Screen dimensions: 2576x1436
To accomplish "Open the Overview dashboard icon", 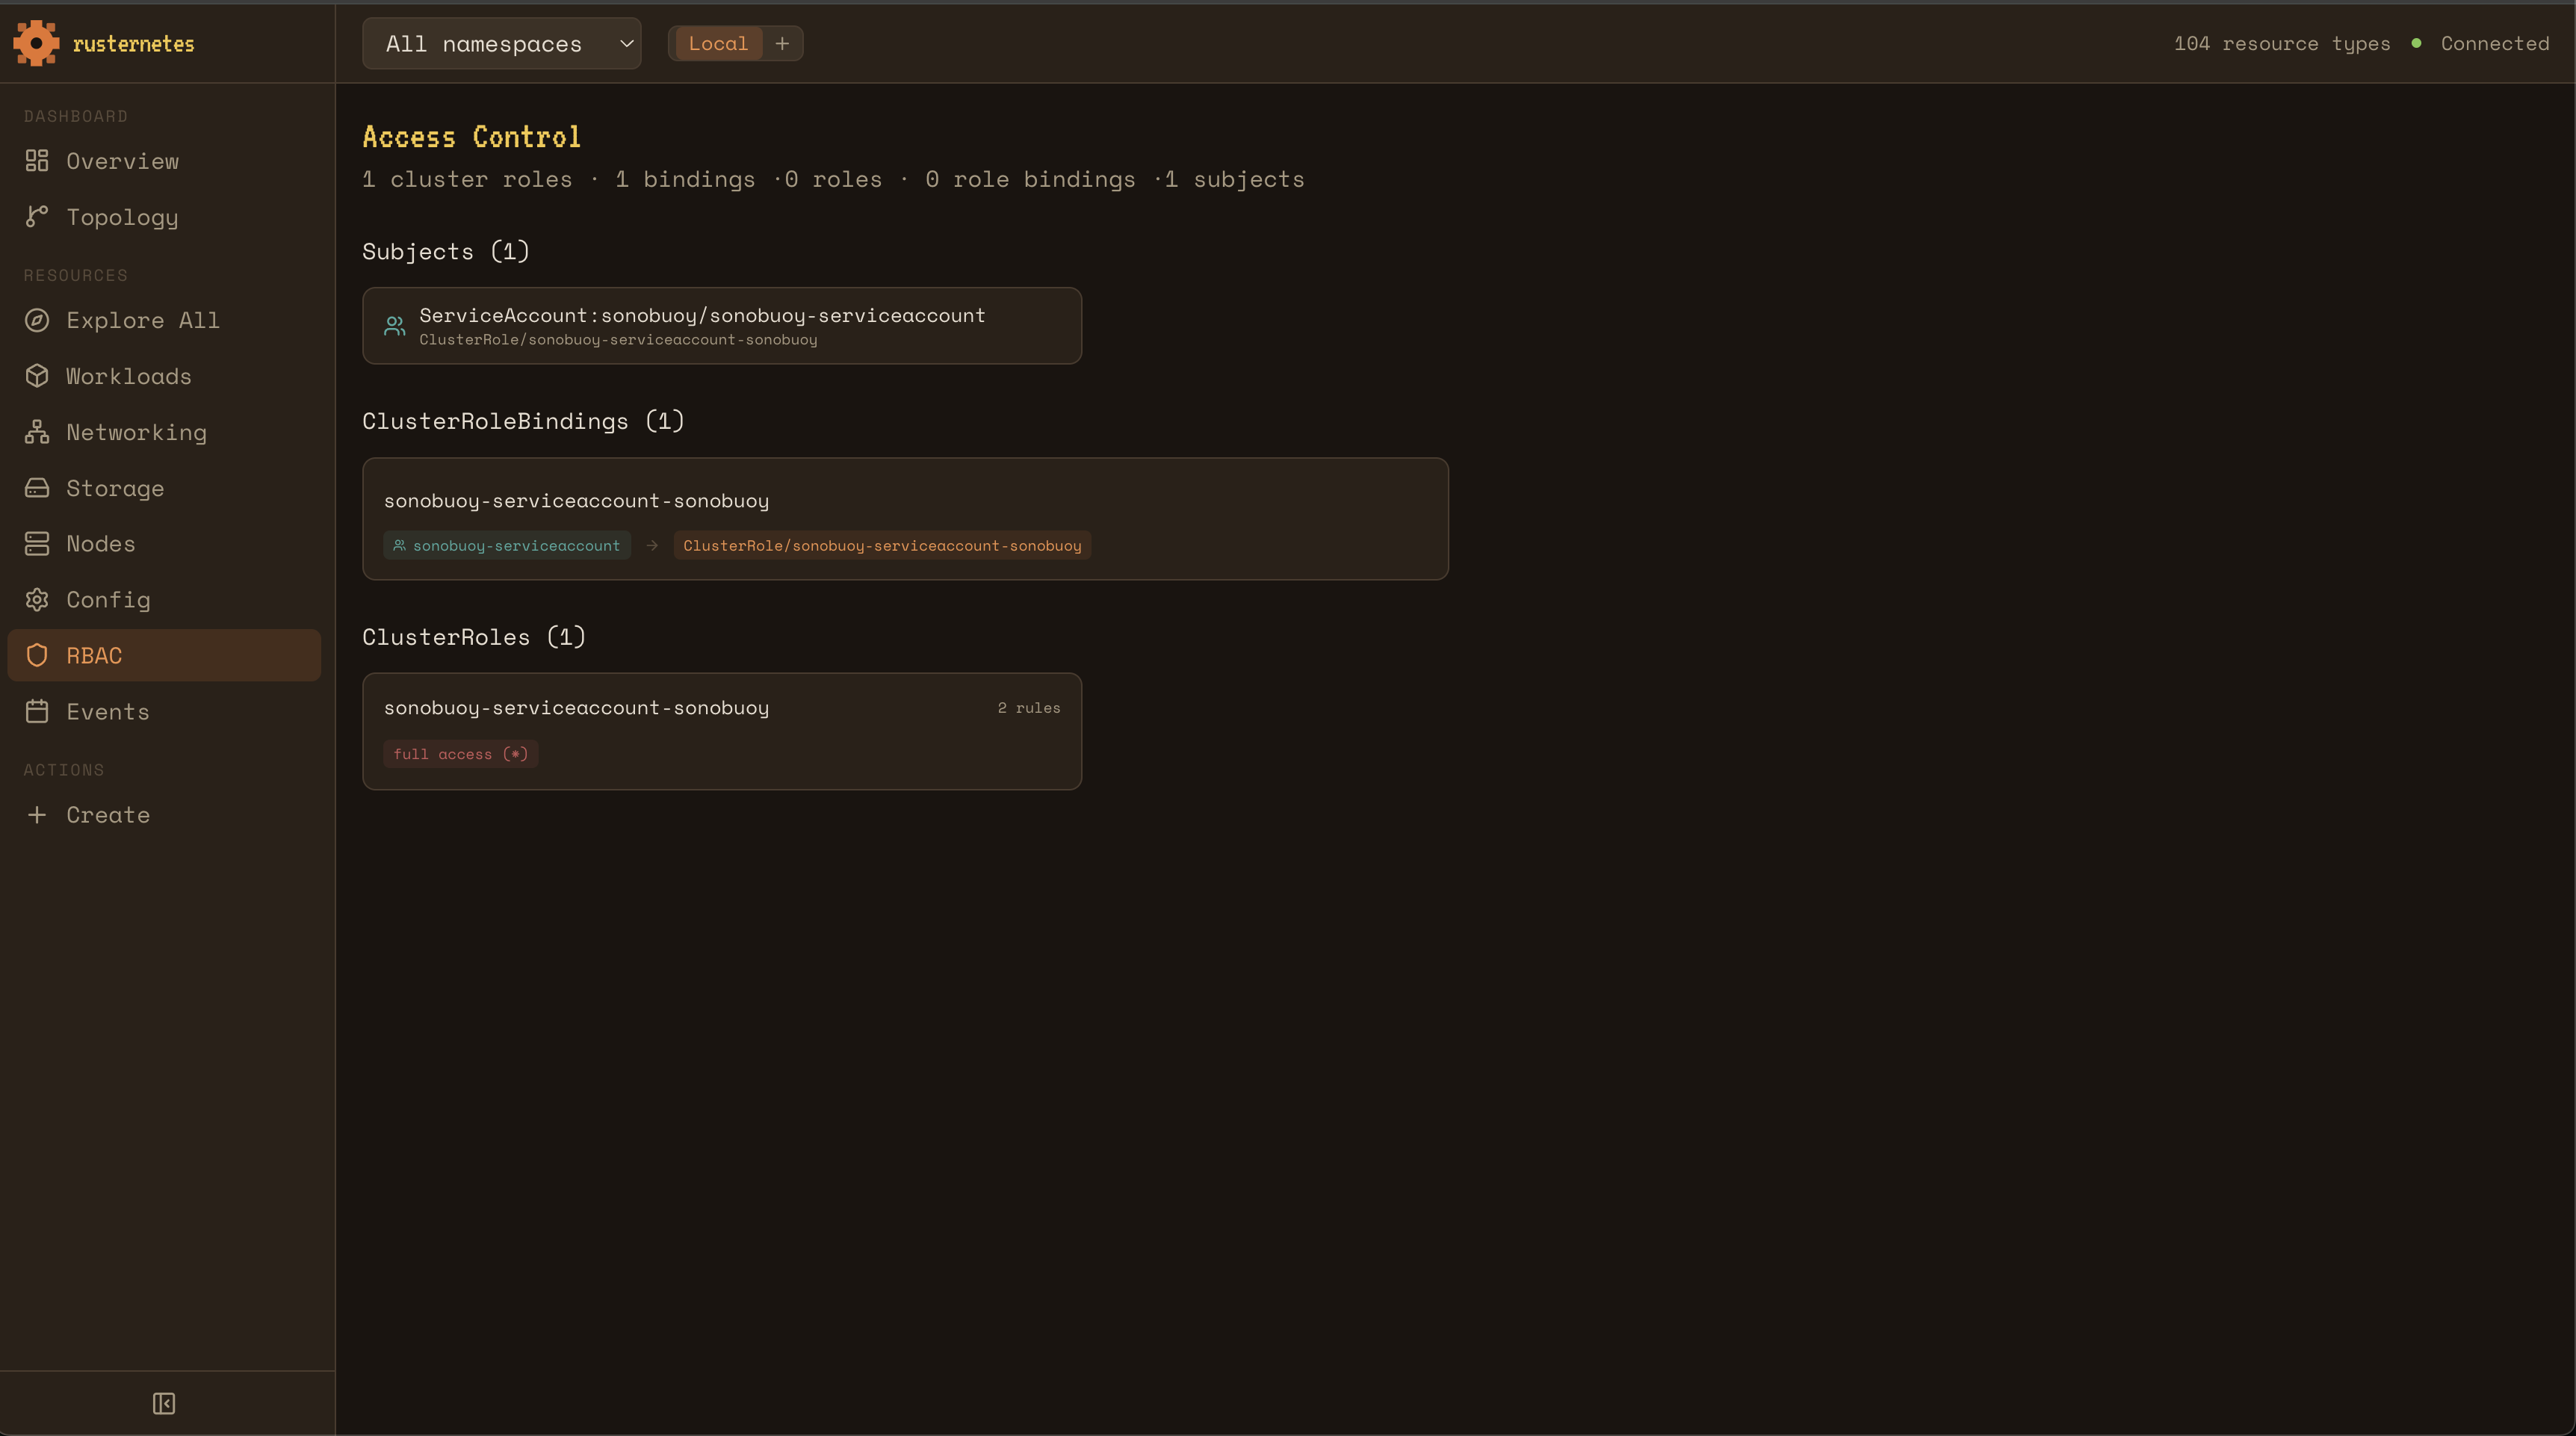I will point(37,161).
